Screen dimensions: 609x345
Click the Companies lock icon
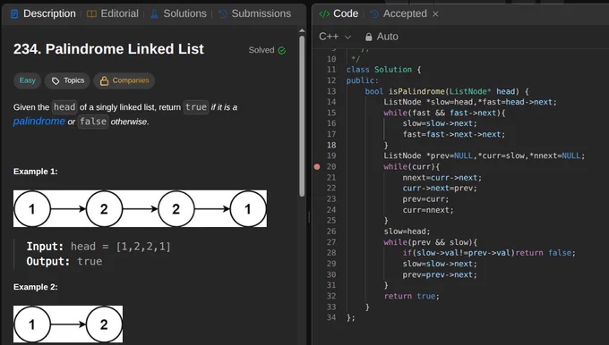tap(104, 80)
